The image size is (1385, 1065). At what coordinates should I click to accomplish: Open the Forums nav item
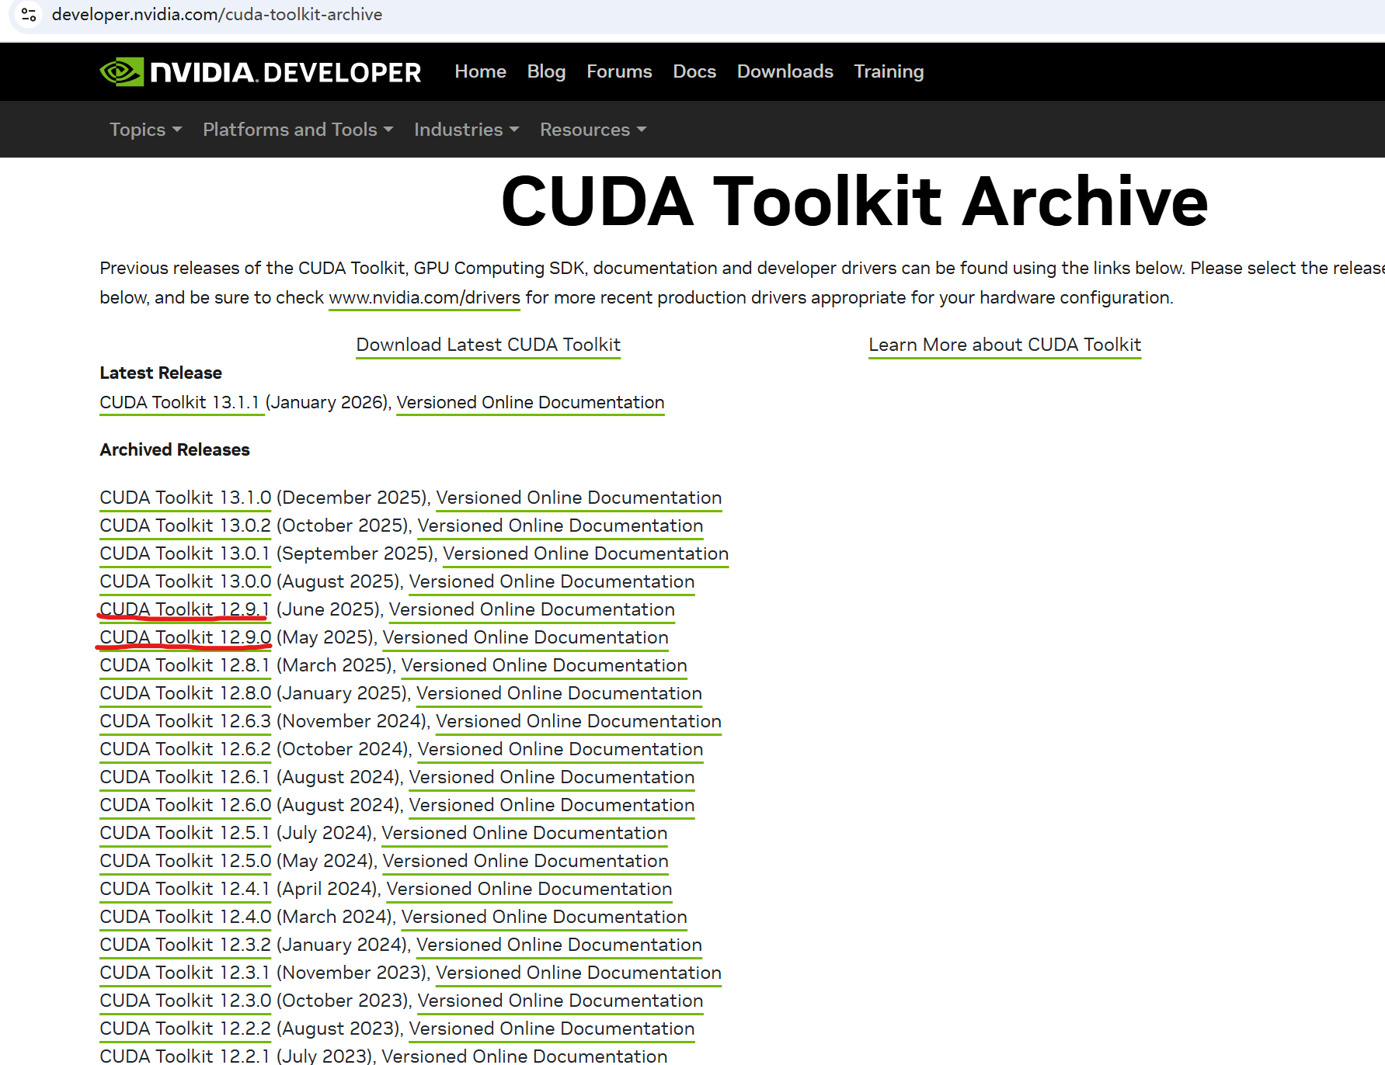619,71
